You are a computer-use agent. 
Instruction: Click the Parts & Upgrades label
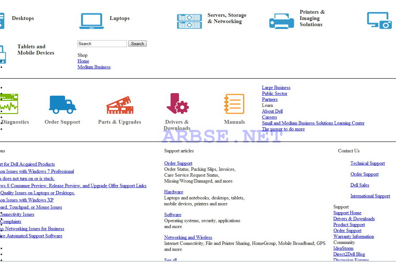click(x=120, y=122)
